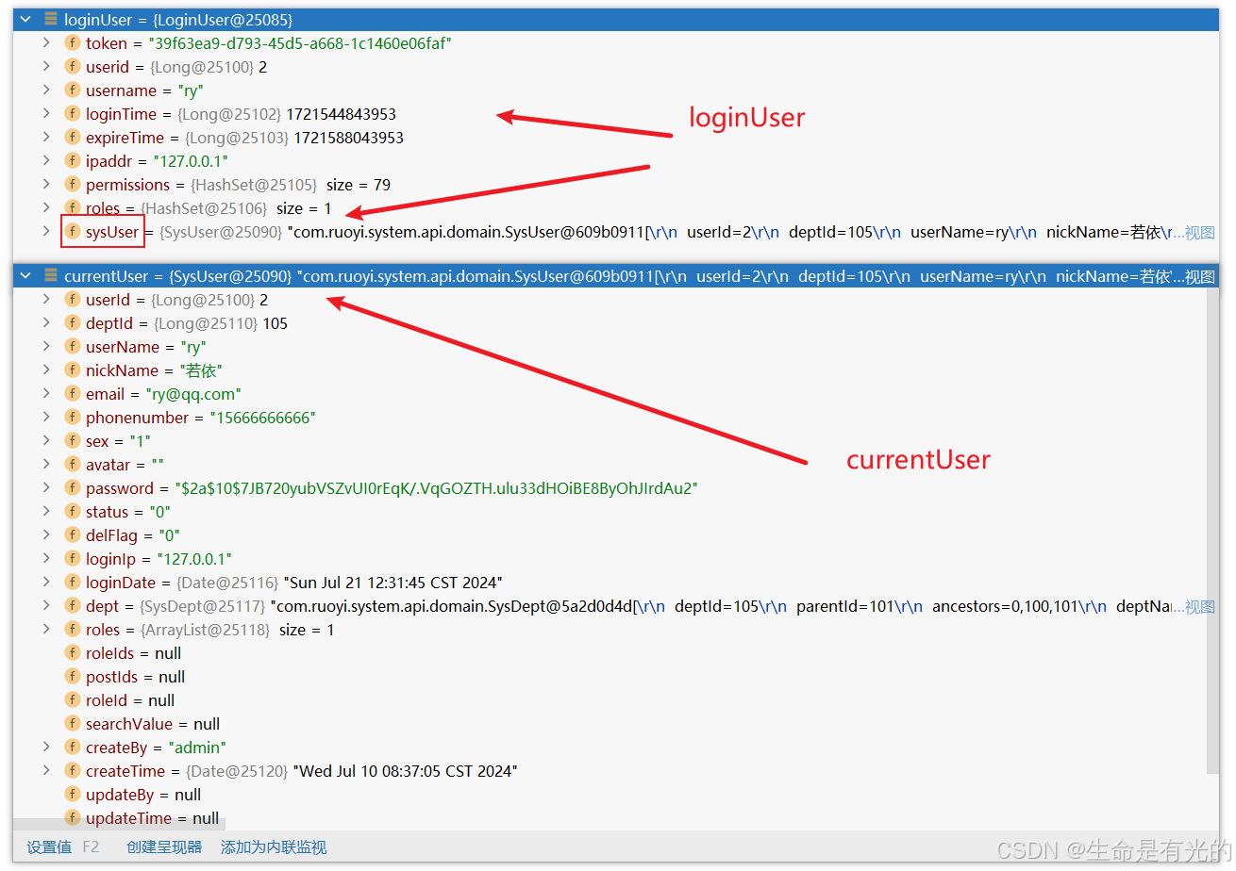Click field icon next to sex

[x=73, y=440]
